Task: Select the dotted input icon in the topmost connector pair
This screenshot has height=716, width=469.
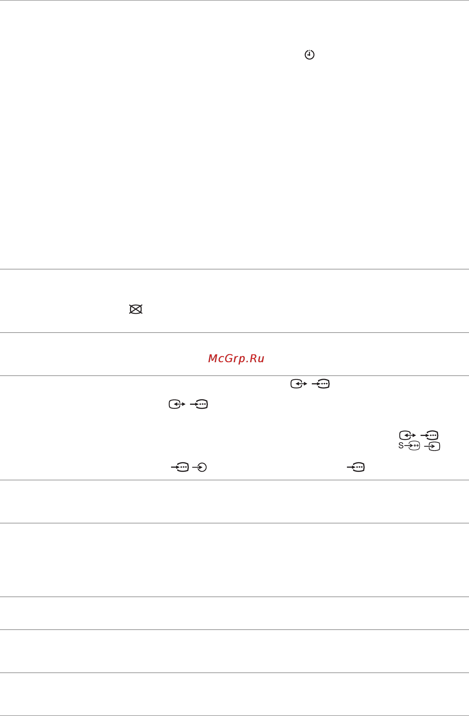Action: pos(321,384)
